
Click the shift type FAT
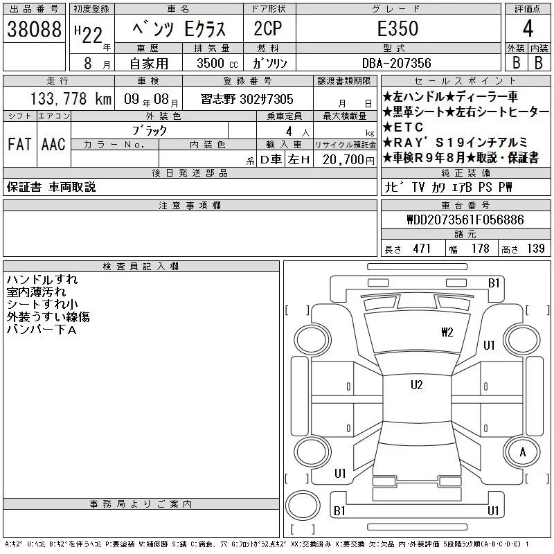pos(20,144)
